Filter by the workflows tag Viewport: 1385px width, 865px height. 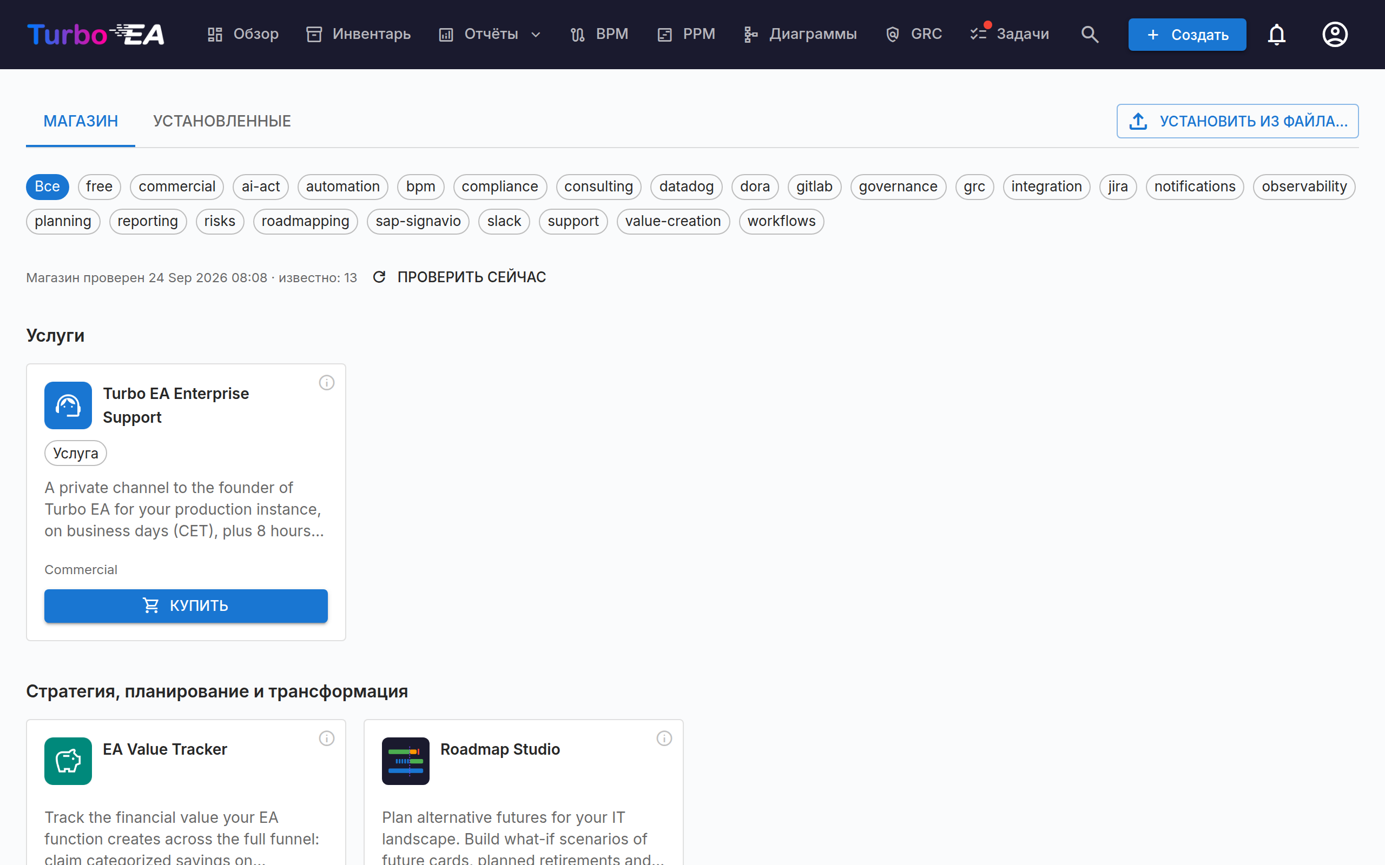pyautogui.click(x=782, y=222)
